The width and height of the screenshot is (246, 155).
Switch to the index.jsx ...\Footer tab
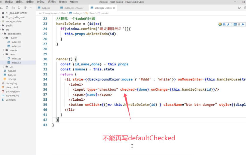point(74,8)
